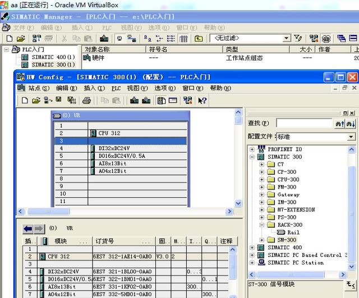Switch to Details view in SIMATIC Manager
The width and height of the screenshot is (359, 298).
coord(183,39)
